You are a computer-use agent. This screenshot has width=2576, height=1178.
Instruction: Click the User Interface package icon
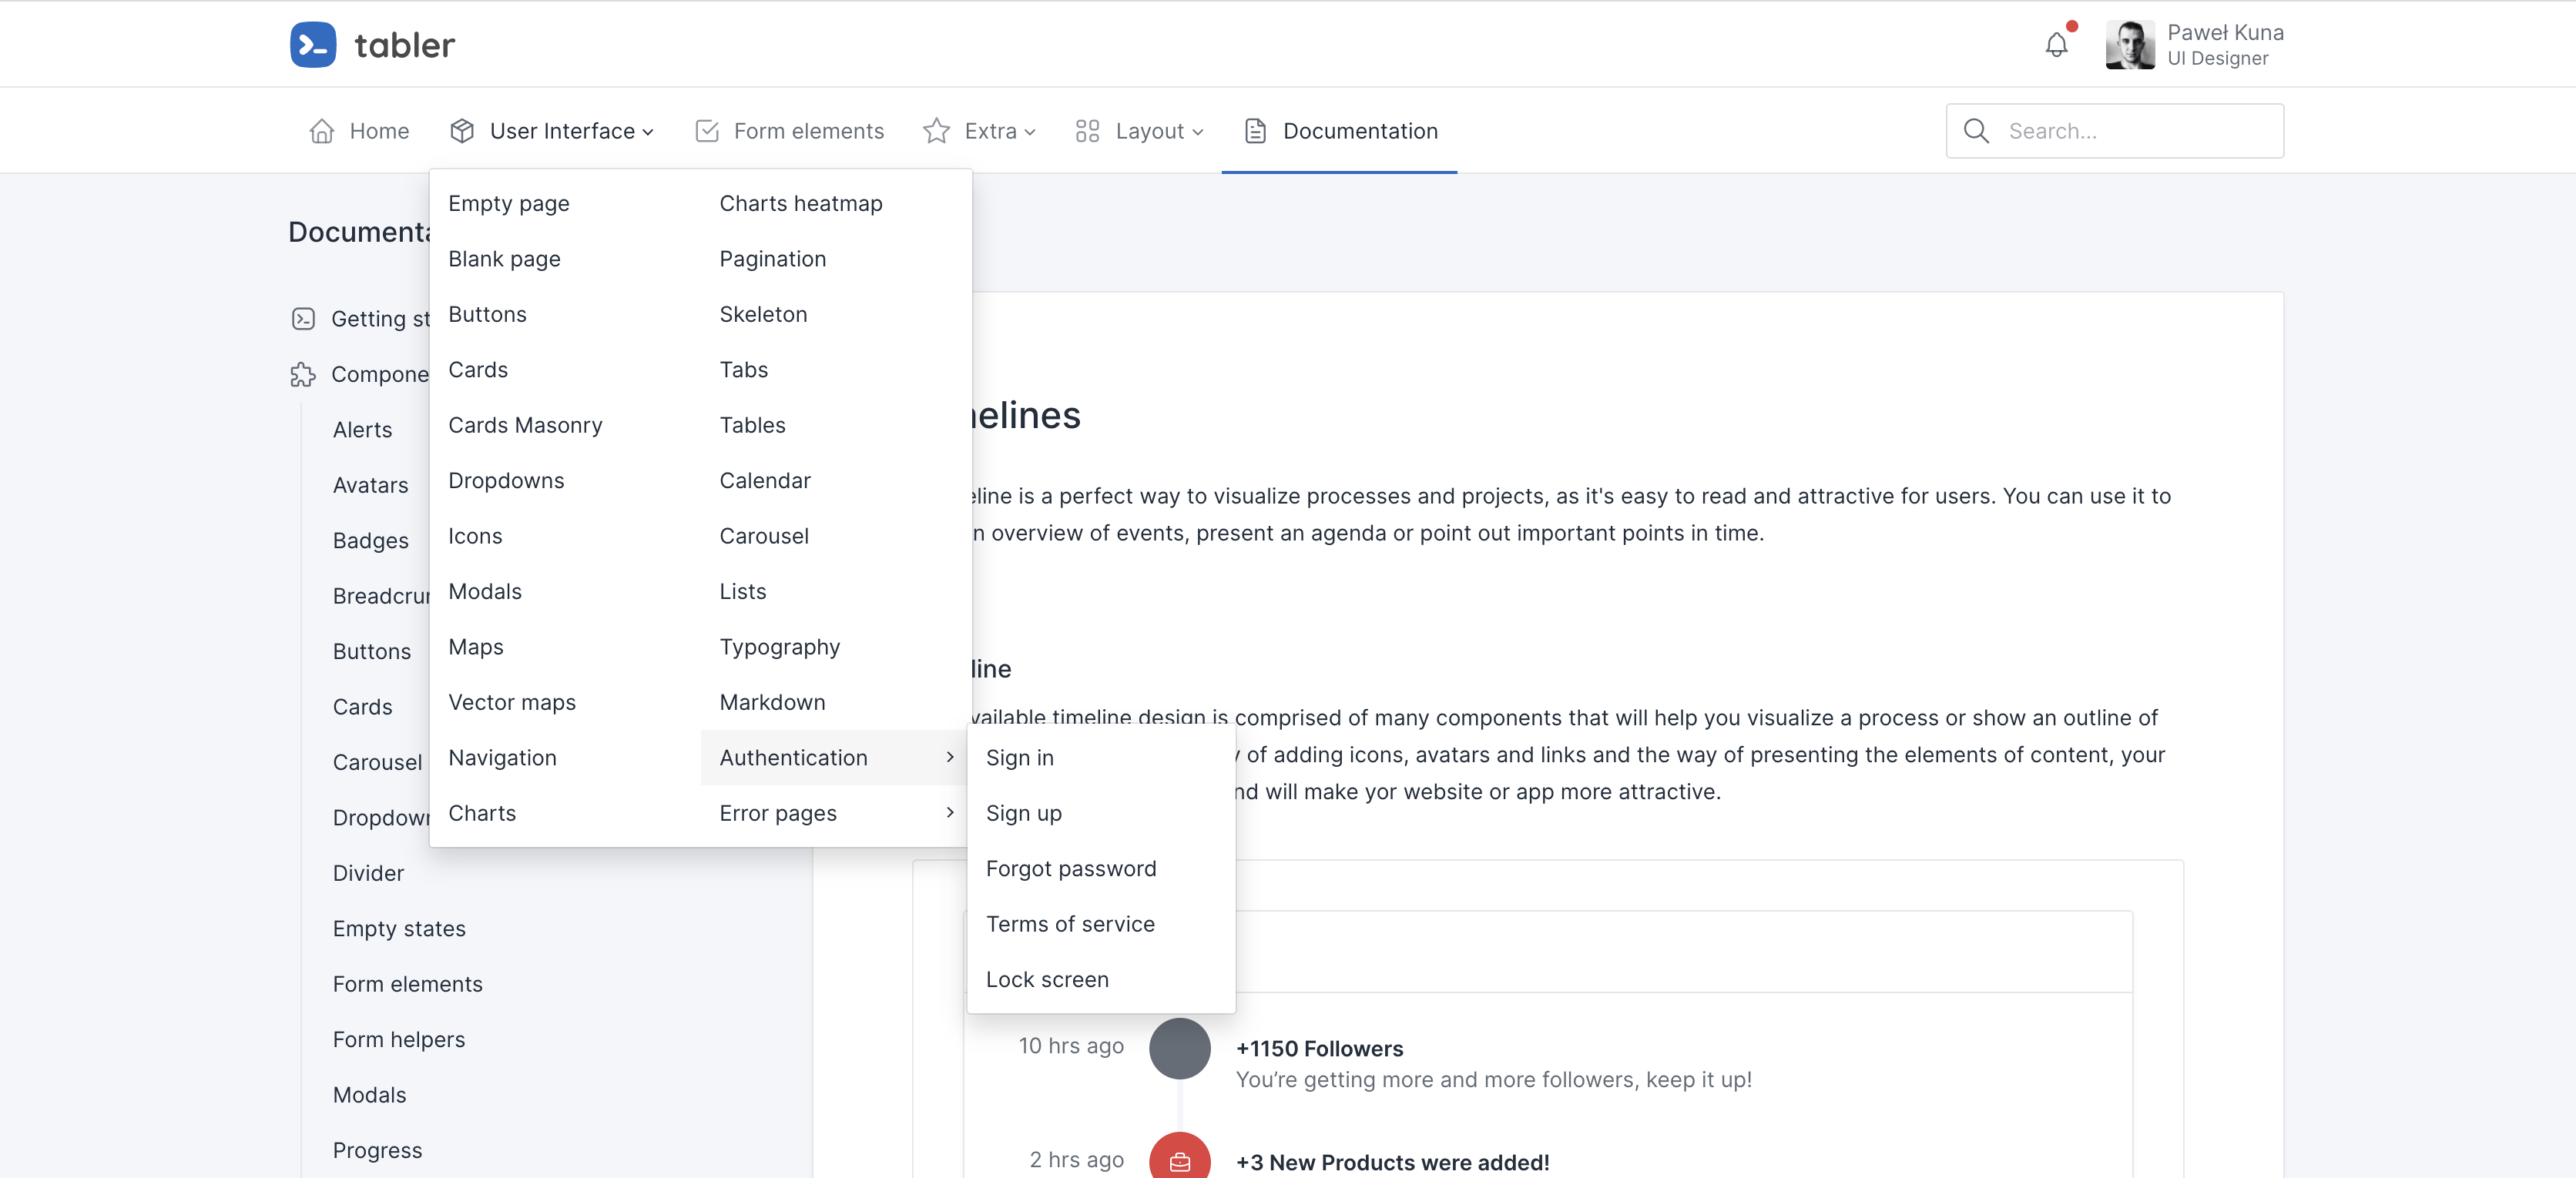click(x=462, y=131)
